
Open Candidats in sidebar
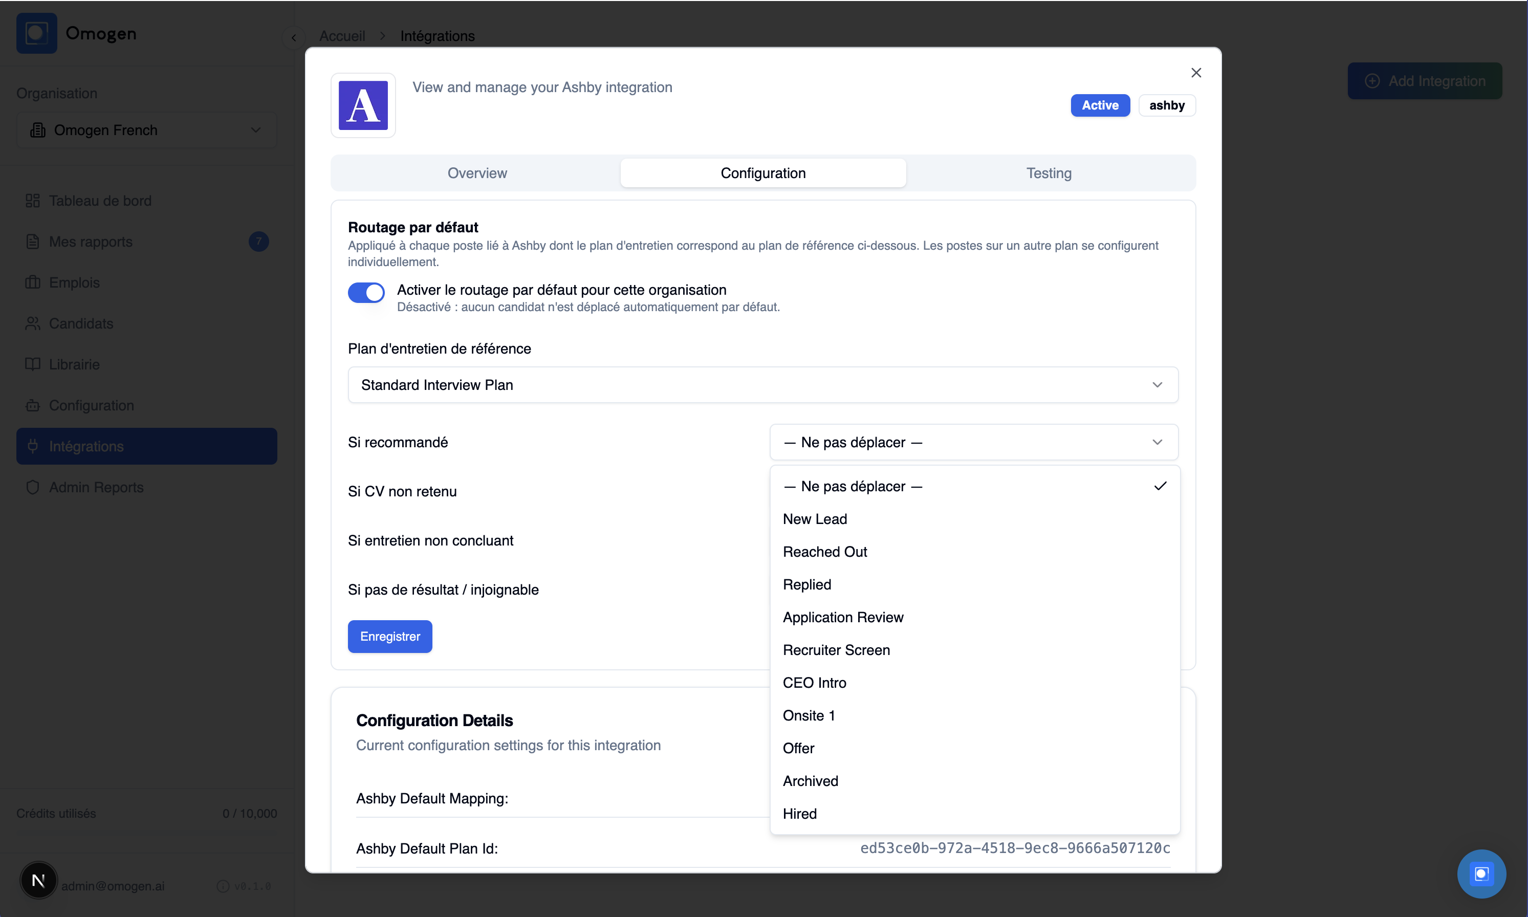(x=146, y=323)
